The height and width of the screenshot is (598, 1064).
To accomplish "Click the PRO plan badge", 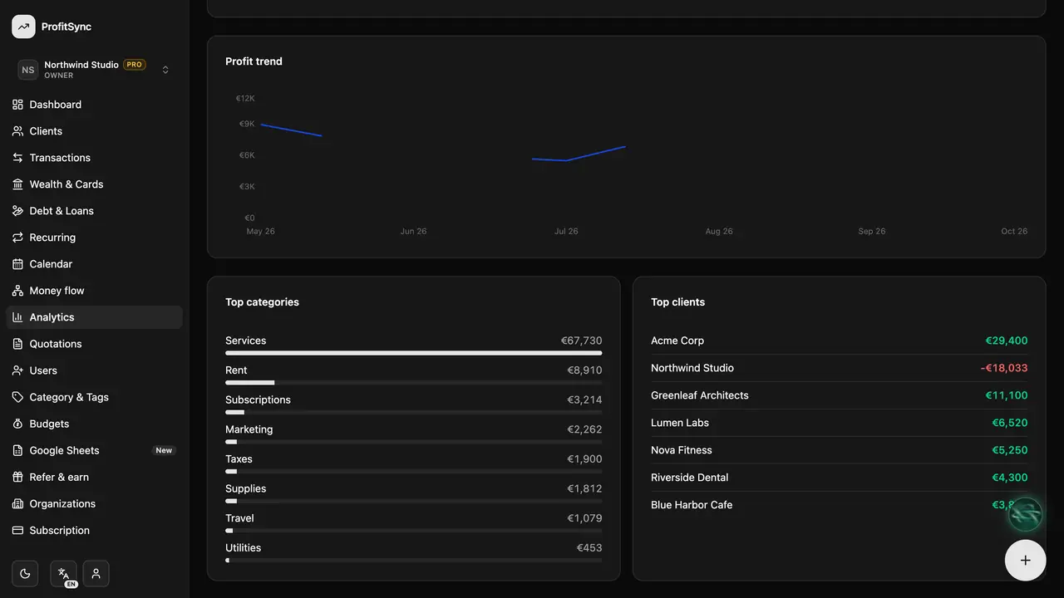I will [x=135, y=65].
